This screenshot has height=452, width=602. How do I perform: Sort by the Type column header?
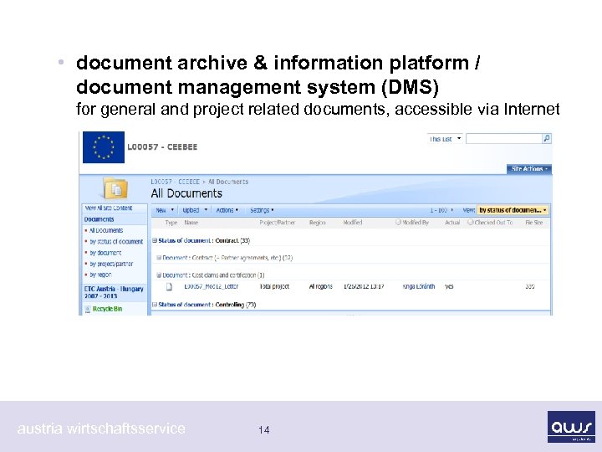[171, 223]
